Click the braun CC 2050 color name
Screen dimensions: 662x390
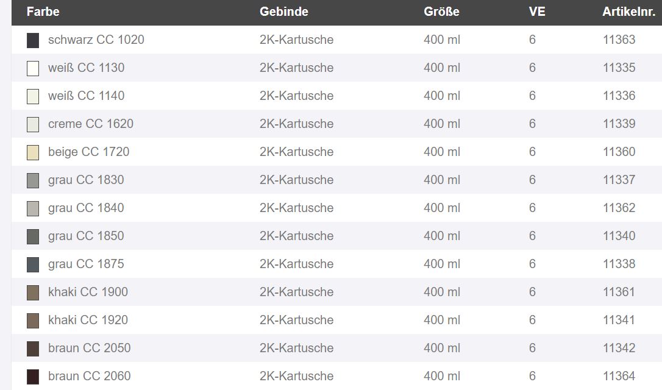[x=90, y=348]
